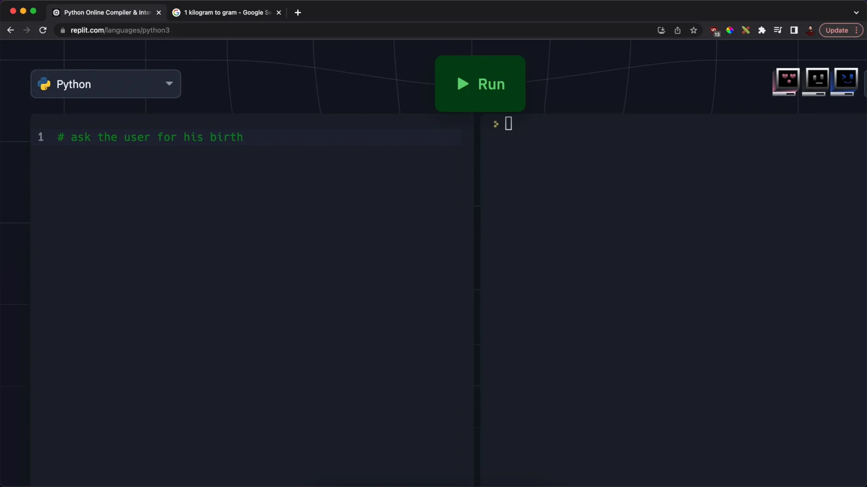This screenshot has width=867, height=487.
Task: Click the code line with birth comment
Action: (150, 137)
